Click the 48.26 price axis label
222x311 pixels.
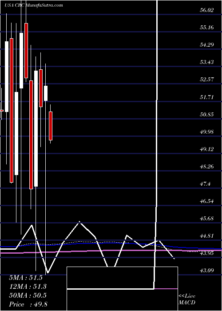(206, 167)
